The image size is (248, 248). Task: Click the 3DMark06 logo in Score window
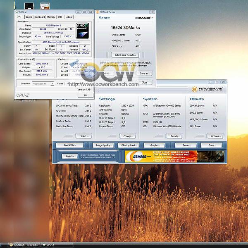[144, 18]
